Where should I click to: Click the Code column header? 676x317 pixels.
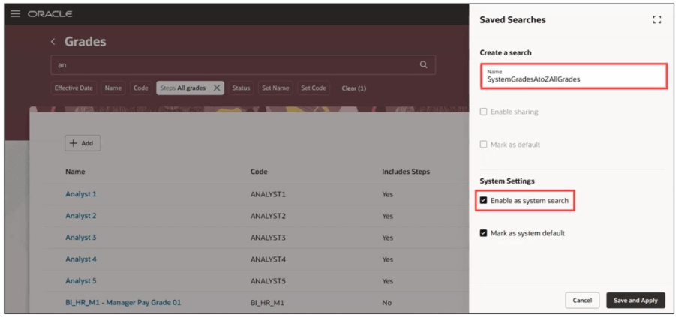(x=259, y=172)
